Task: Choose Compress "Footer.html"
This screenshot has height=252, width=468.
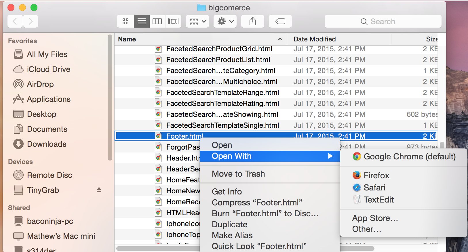Action: click(270, 203)
